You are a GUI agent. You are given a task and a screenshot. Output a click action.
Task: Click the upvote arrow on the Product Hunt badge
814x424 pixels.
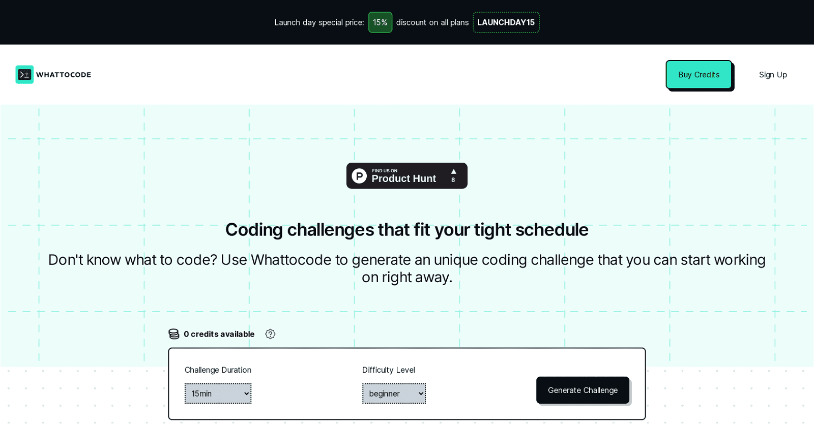(453, 171)
